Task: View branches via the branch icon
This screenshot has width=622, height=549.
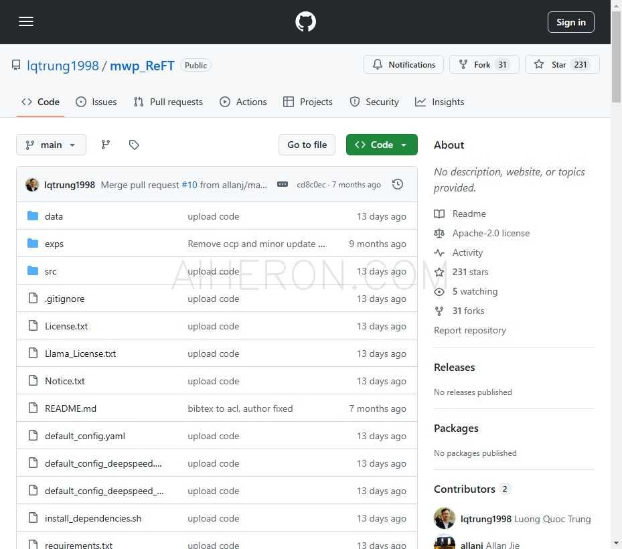Action: tap(106, 145)
